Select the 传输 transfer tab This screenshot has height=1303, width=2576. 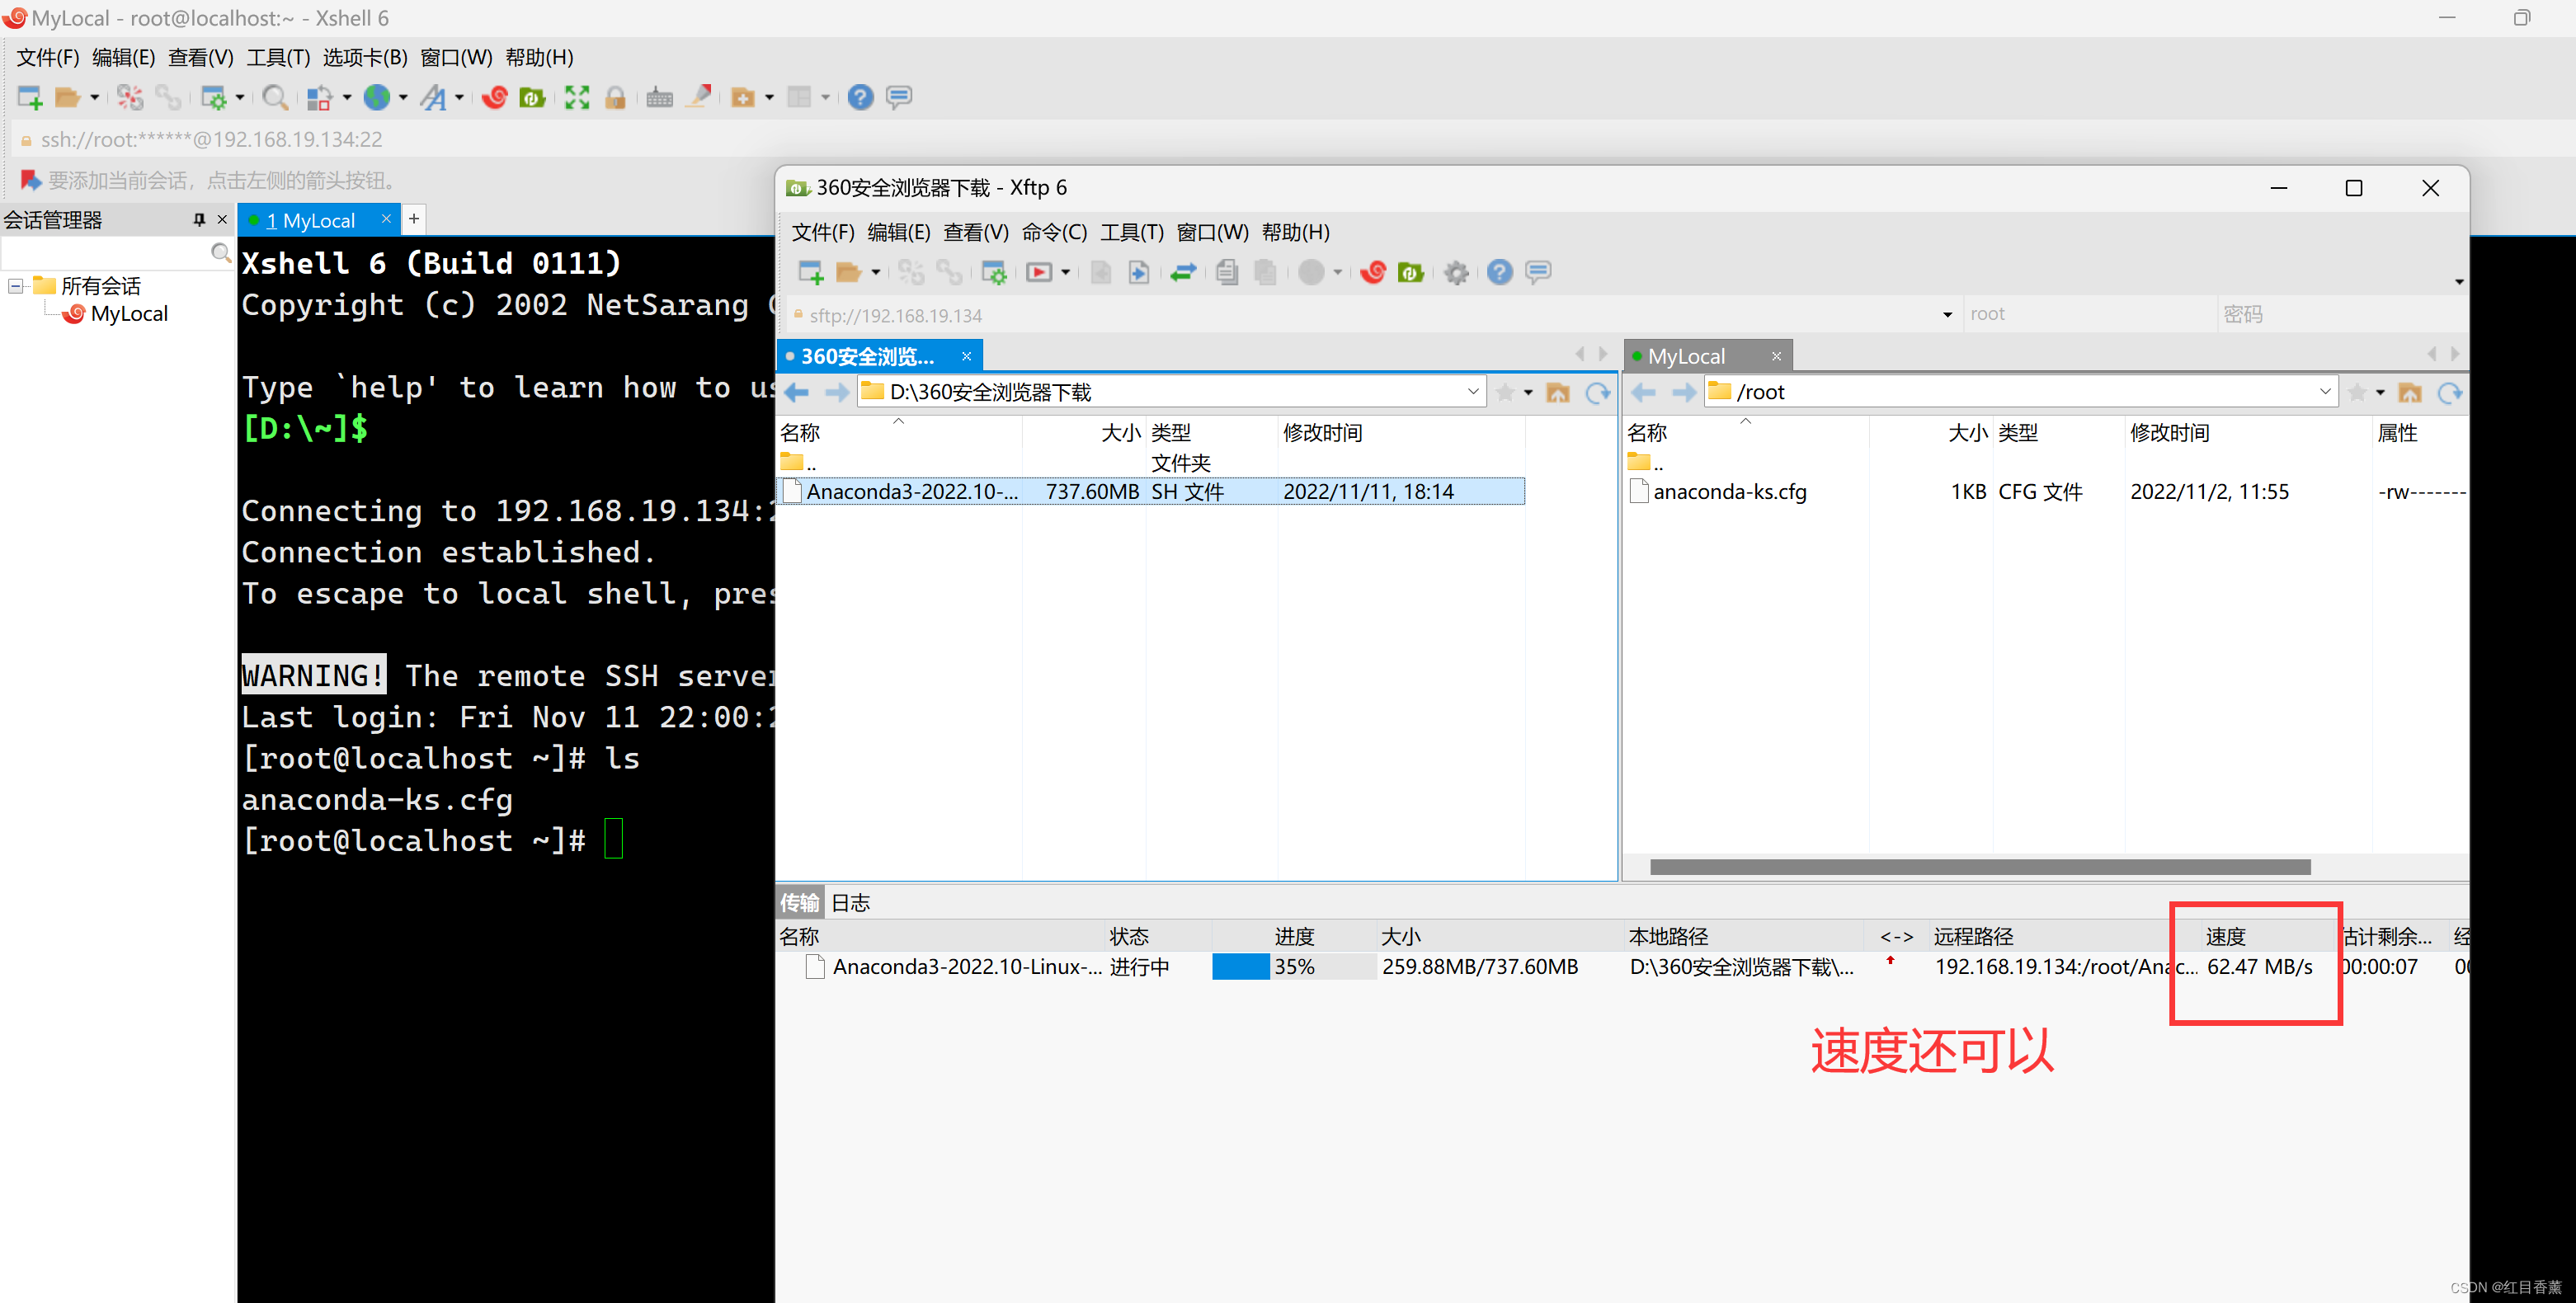click(x=800, y=902)
